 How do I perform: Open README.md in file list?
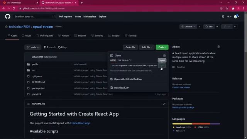pyautogui.click(x=39, y=82)
